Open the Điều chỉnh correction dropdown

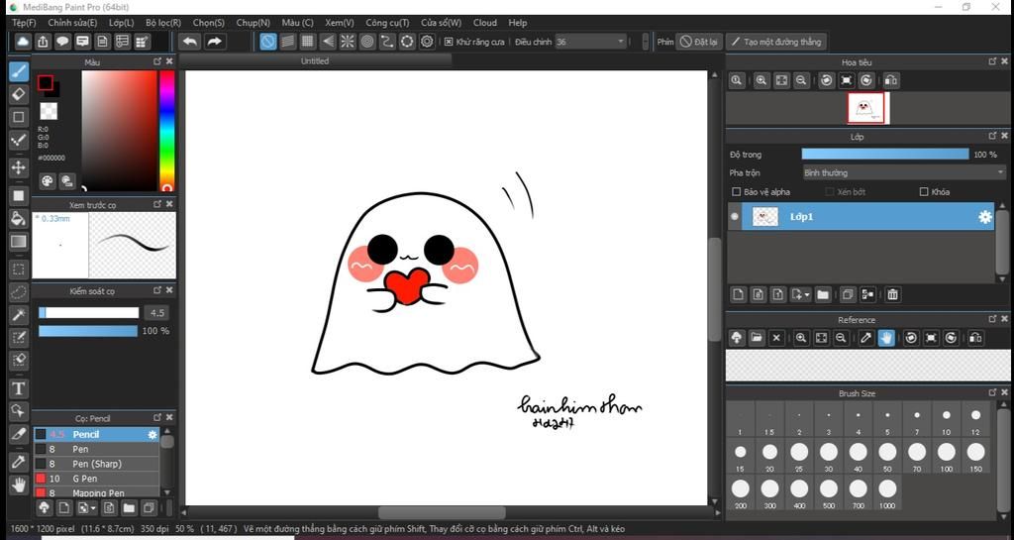pos(590,42)
